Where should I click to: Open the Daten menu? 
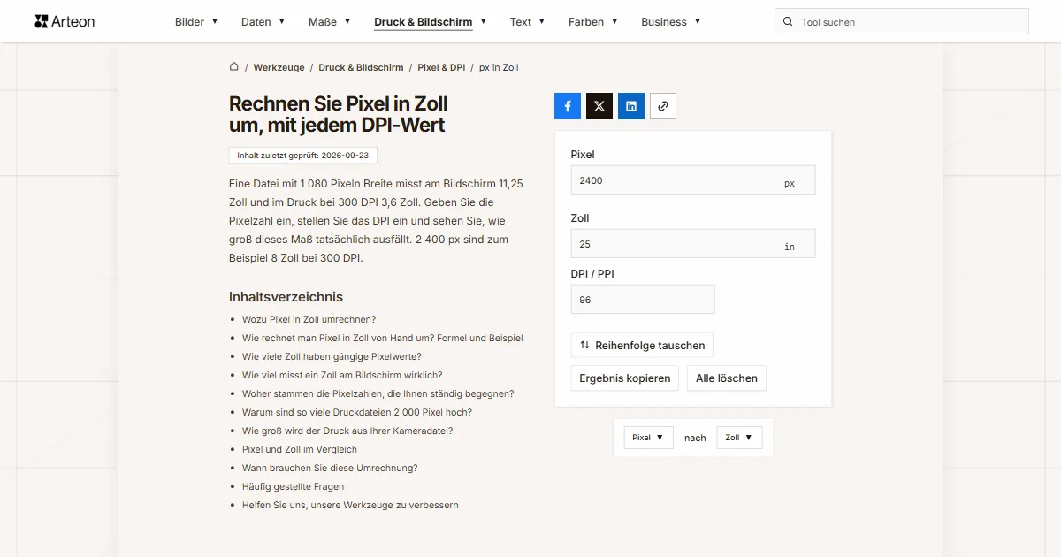[x=263, y=22]
